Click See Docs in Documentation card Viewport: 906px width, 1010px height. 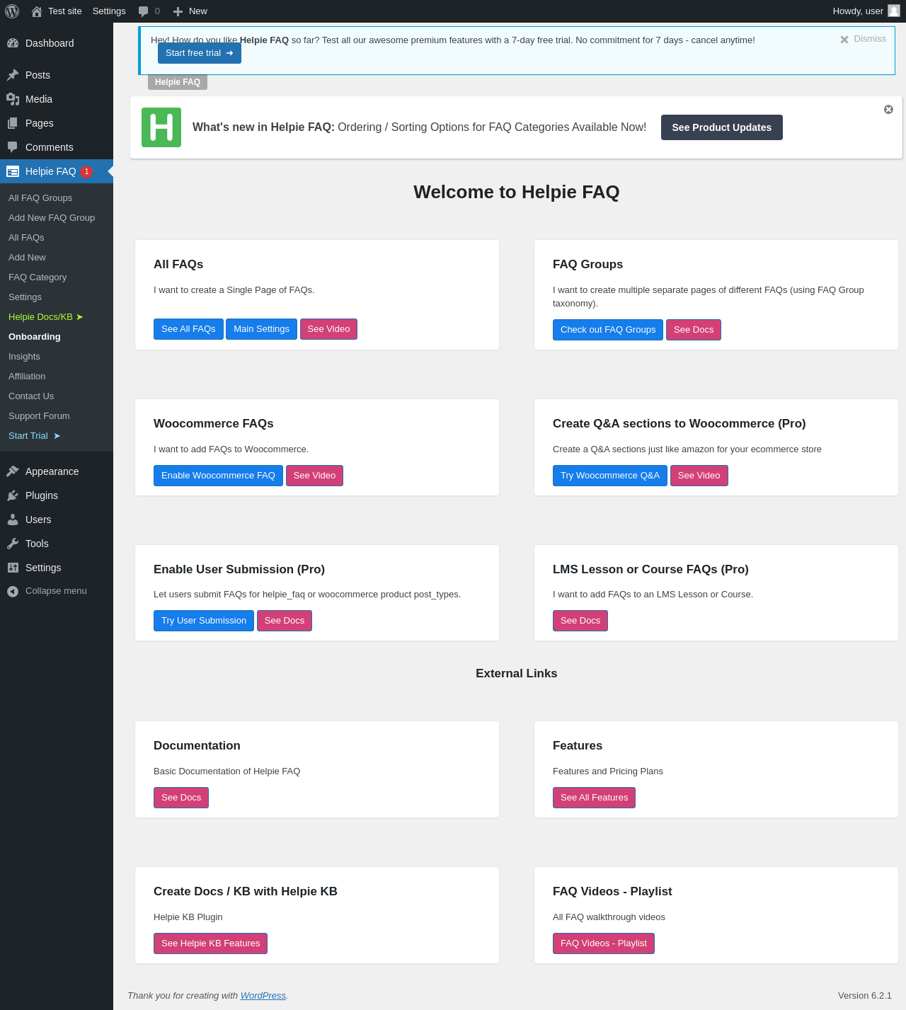tap(181, 798)
